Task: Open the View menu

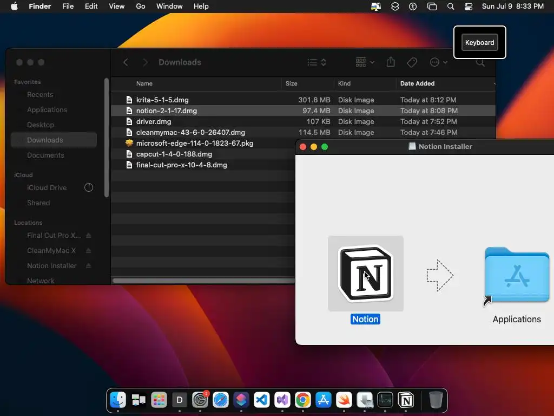Action: pyautogui.click(x=117, y=6)
